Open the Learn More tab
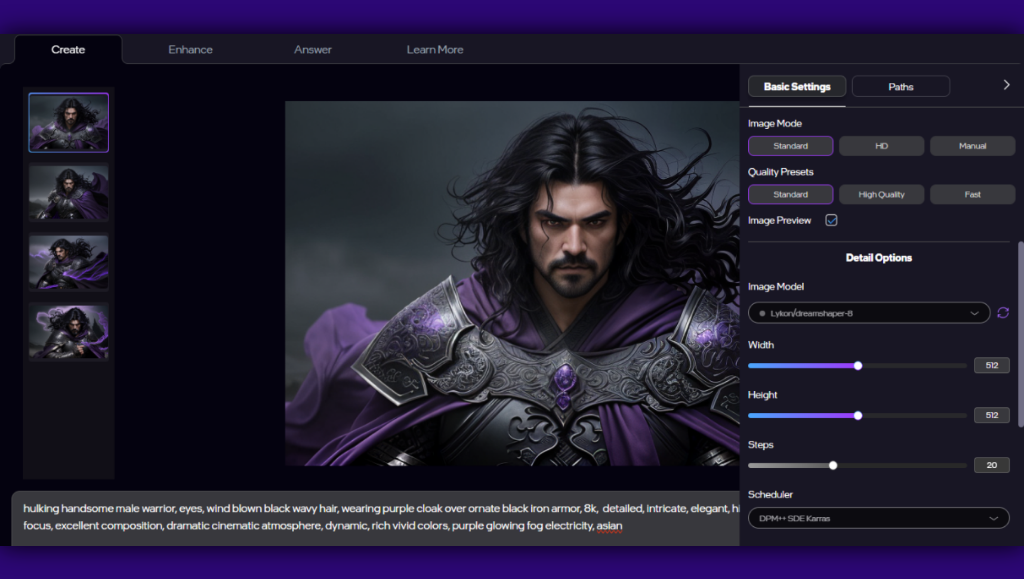The height and width of the screenshot is (579, 1024). tap(435, 50)
